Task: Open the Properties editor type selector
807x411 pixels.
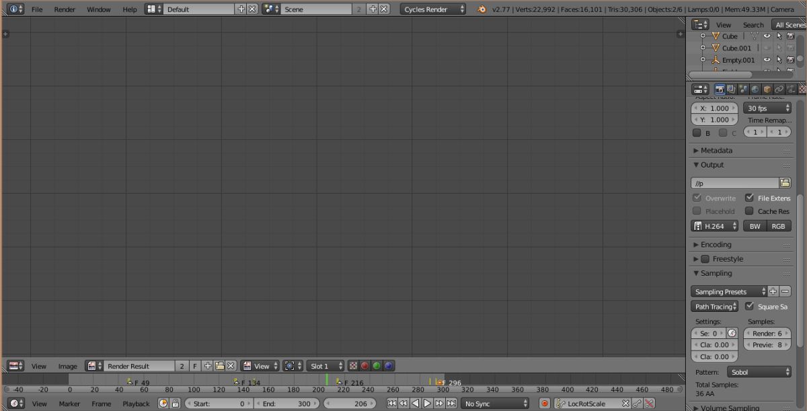Action: (700, 89)
